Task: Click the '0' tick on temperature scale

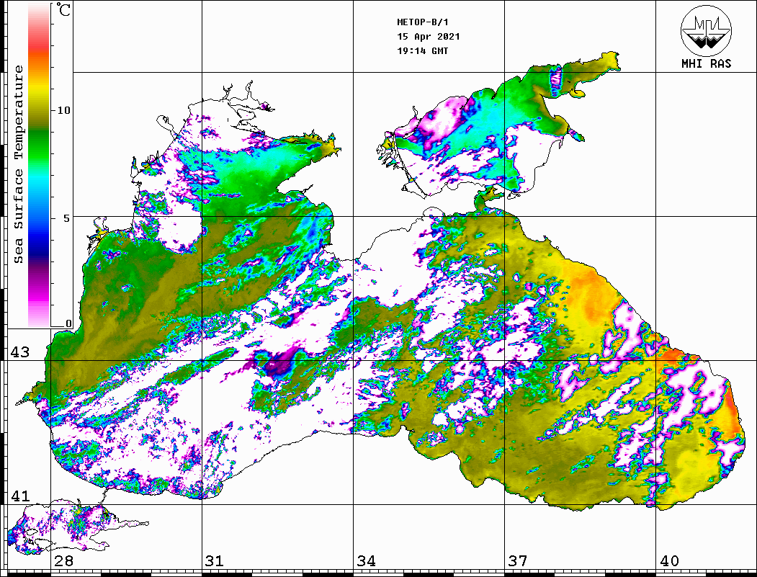Action: coord(68,323)
